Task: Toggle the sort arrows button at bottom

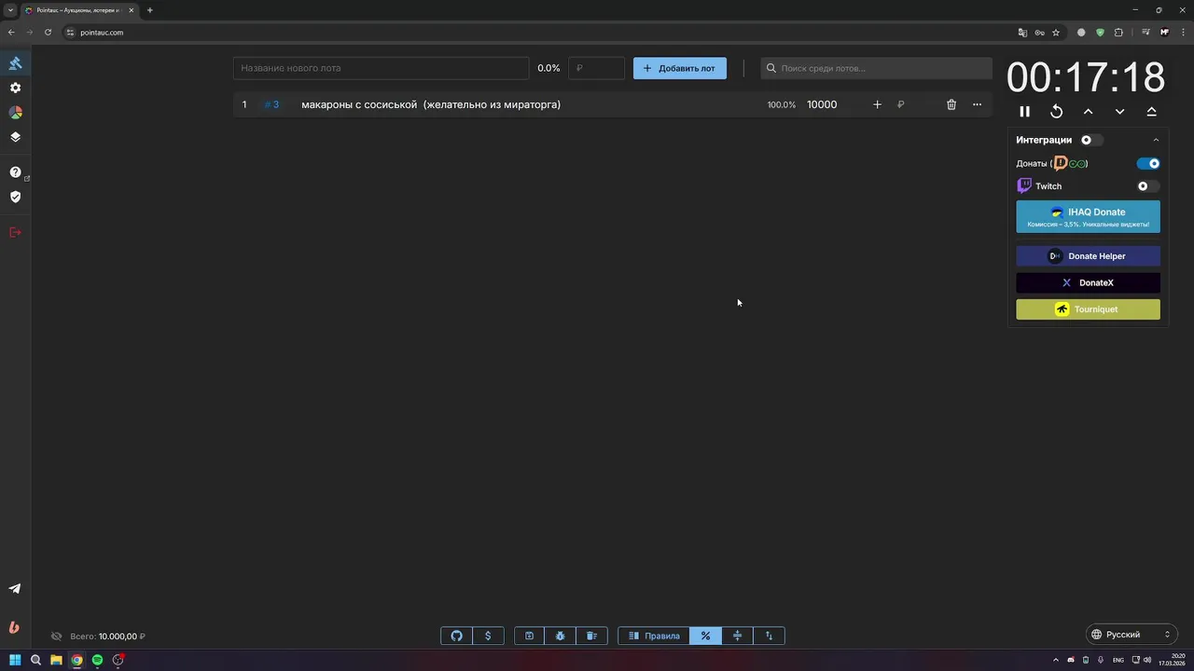Action: [x=769, y=636]
